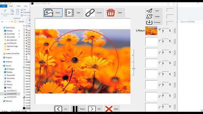Click seconds field of the 1:Picture slot
Image resolution: width=203 pixels, height=114 pixels.
click(165, 31)
